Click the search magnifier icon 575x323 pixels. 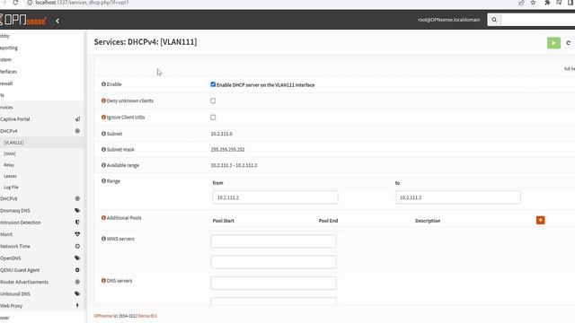coord(494,20)
